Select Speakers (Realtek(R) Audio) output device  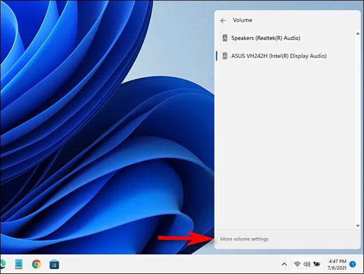point(265,38)
